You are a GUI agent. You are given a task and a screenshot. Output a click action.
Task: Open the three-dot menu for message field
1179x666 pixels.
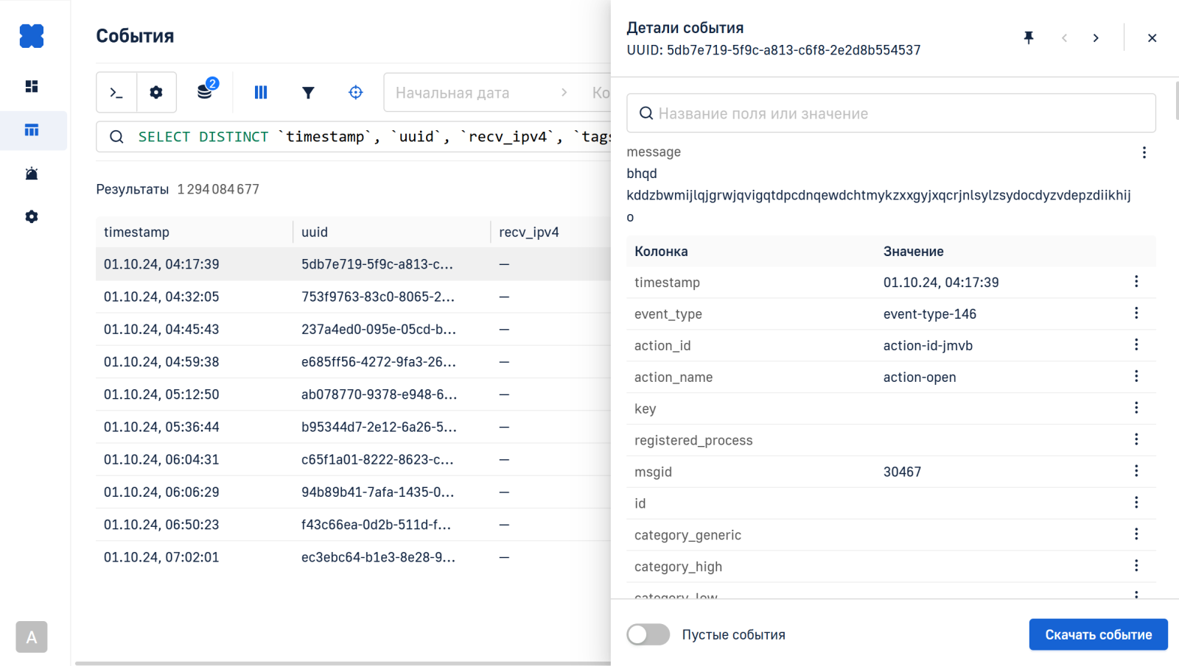tap(1144, 152)
